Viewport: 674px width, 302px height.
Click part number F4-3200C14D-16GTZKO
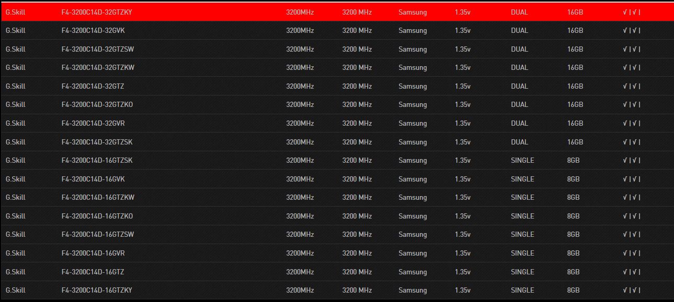pos(97,216)
